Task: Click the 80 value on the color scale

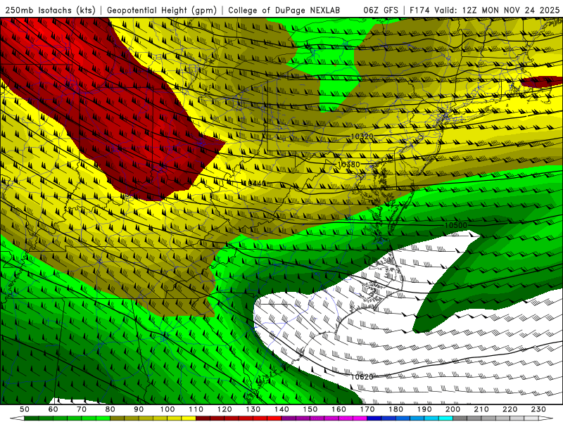Action: click(x=110, y=409)
